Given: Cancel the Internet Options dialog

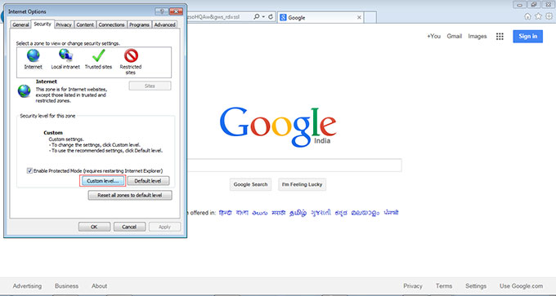Looking at the screenshot, I should click(x=129, y=227).
